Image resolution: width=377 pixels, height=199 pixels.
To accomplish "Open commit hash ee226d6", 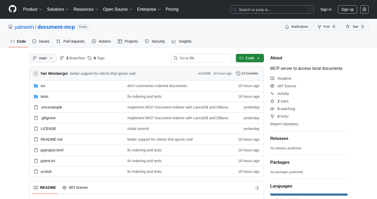I will tap(204, 73).
